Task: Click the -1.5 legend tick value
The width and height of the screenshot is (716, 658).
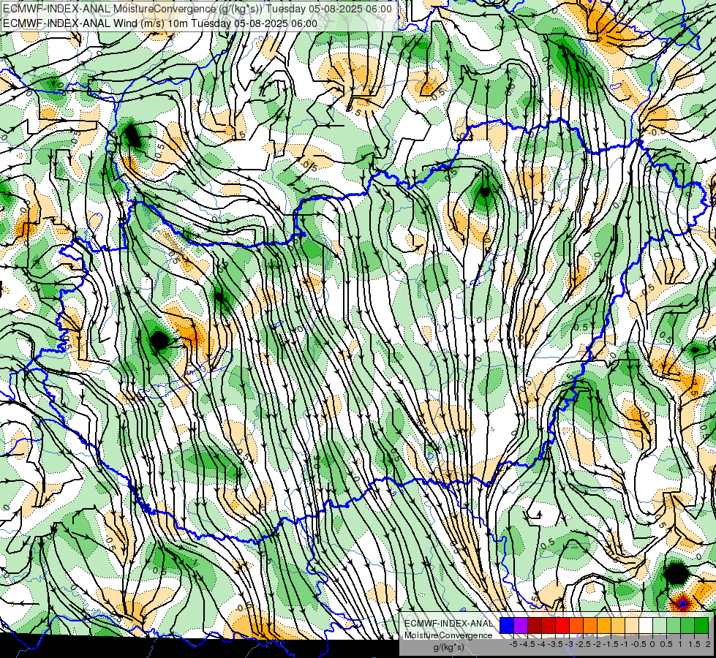Action: [611, 644]
